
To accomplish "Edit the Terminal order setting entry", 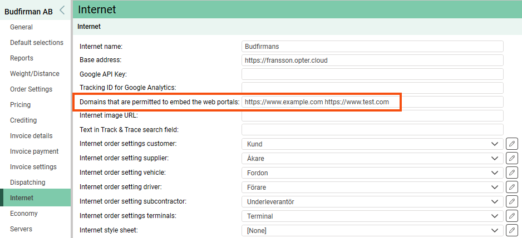I will pyautogui.click(x=512, y=216).
